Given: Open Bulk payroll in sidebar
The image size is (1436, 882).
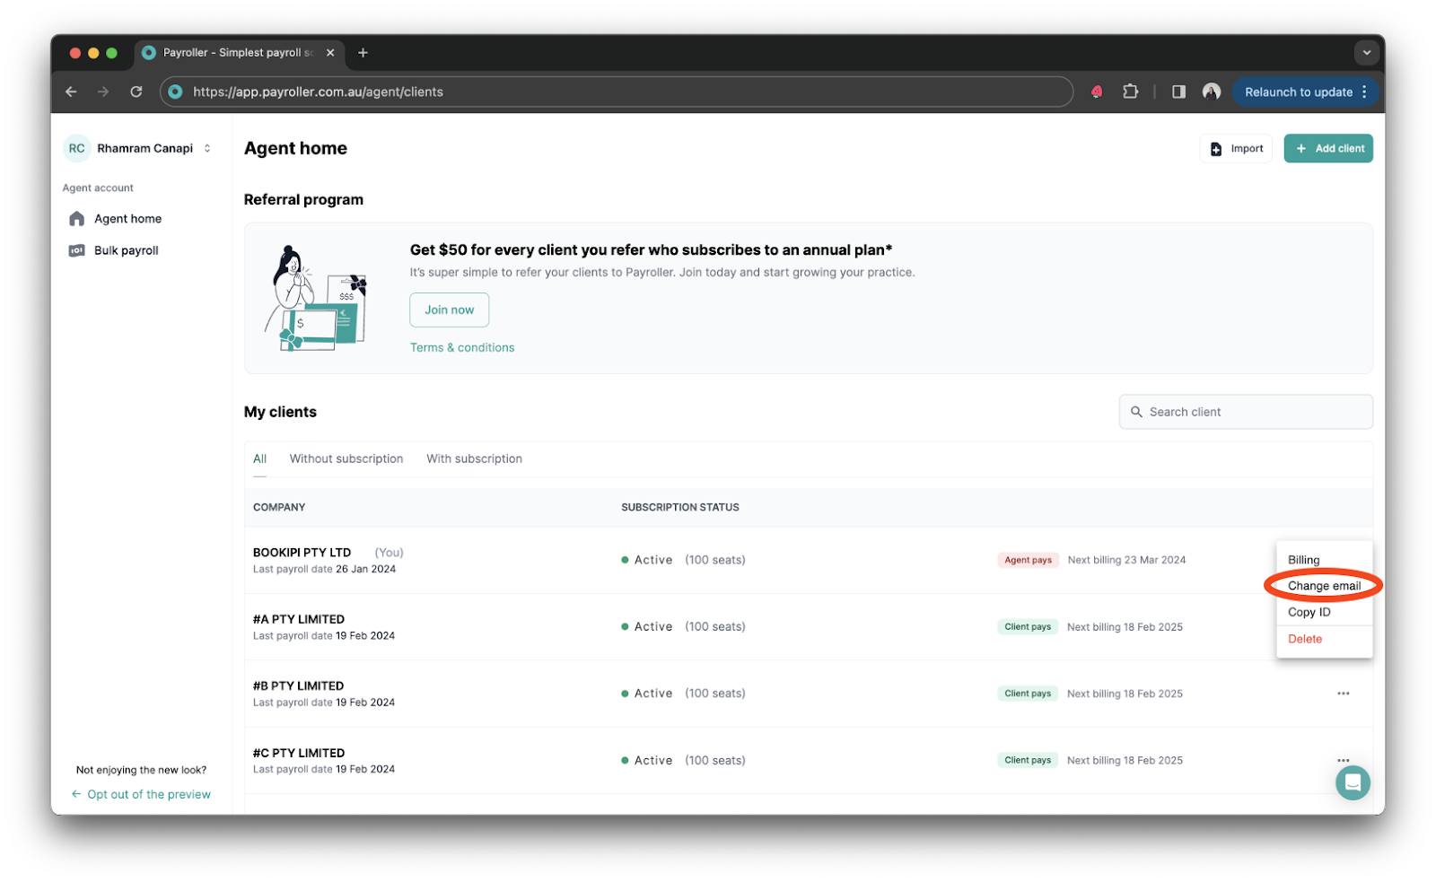Looking at the screenshot, I should [126, 250].
